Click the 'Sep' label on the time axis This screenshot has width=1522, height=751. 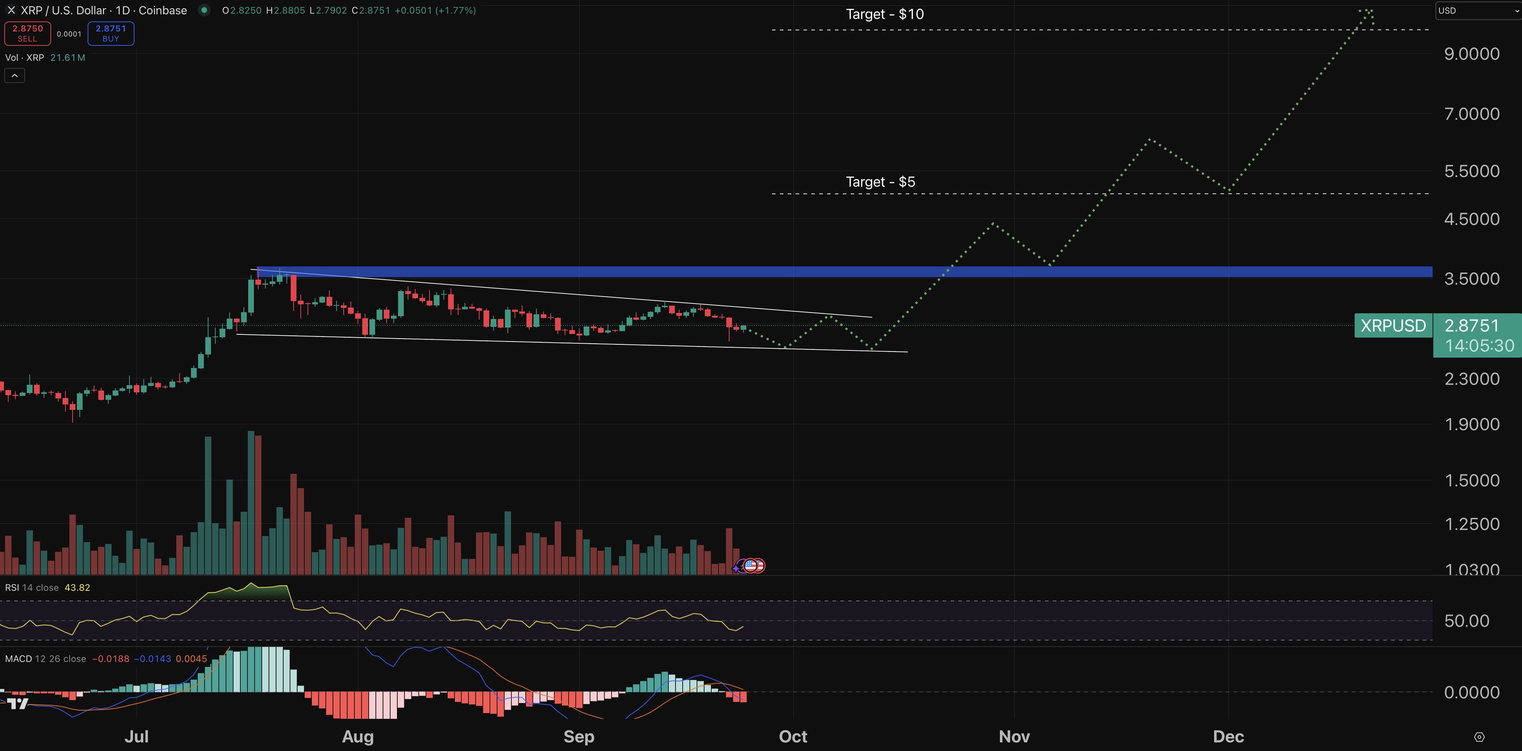pos(579,737)
